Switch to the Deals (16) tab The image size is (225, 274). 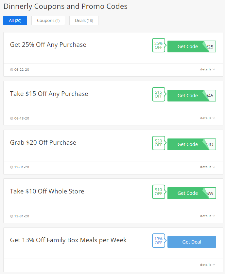click(84, 20)
